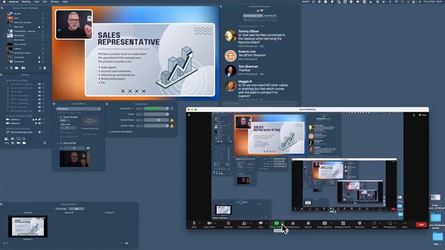Select slide thumbnail in Camera Switcher panel
The width and height of the screenshot is (445, 250).
[x=28, y=226]
